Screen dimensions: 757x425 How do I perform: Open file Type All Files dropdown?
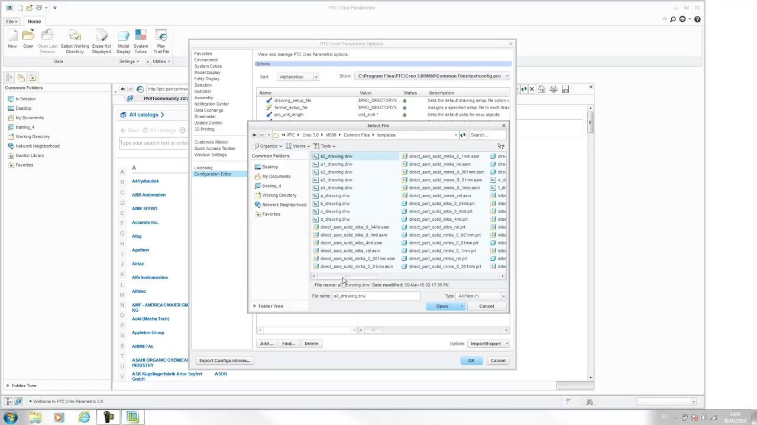[481, 296]
